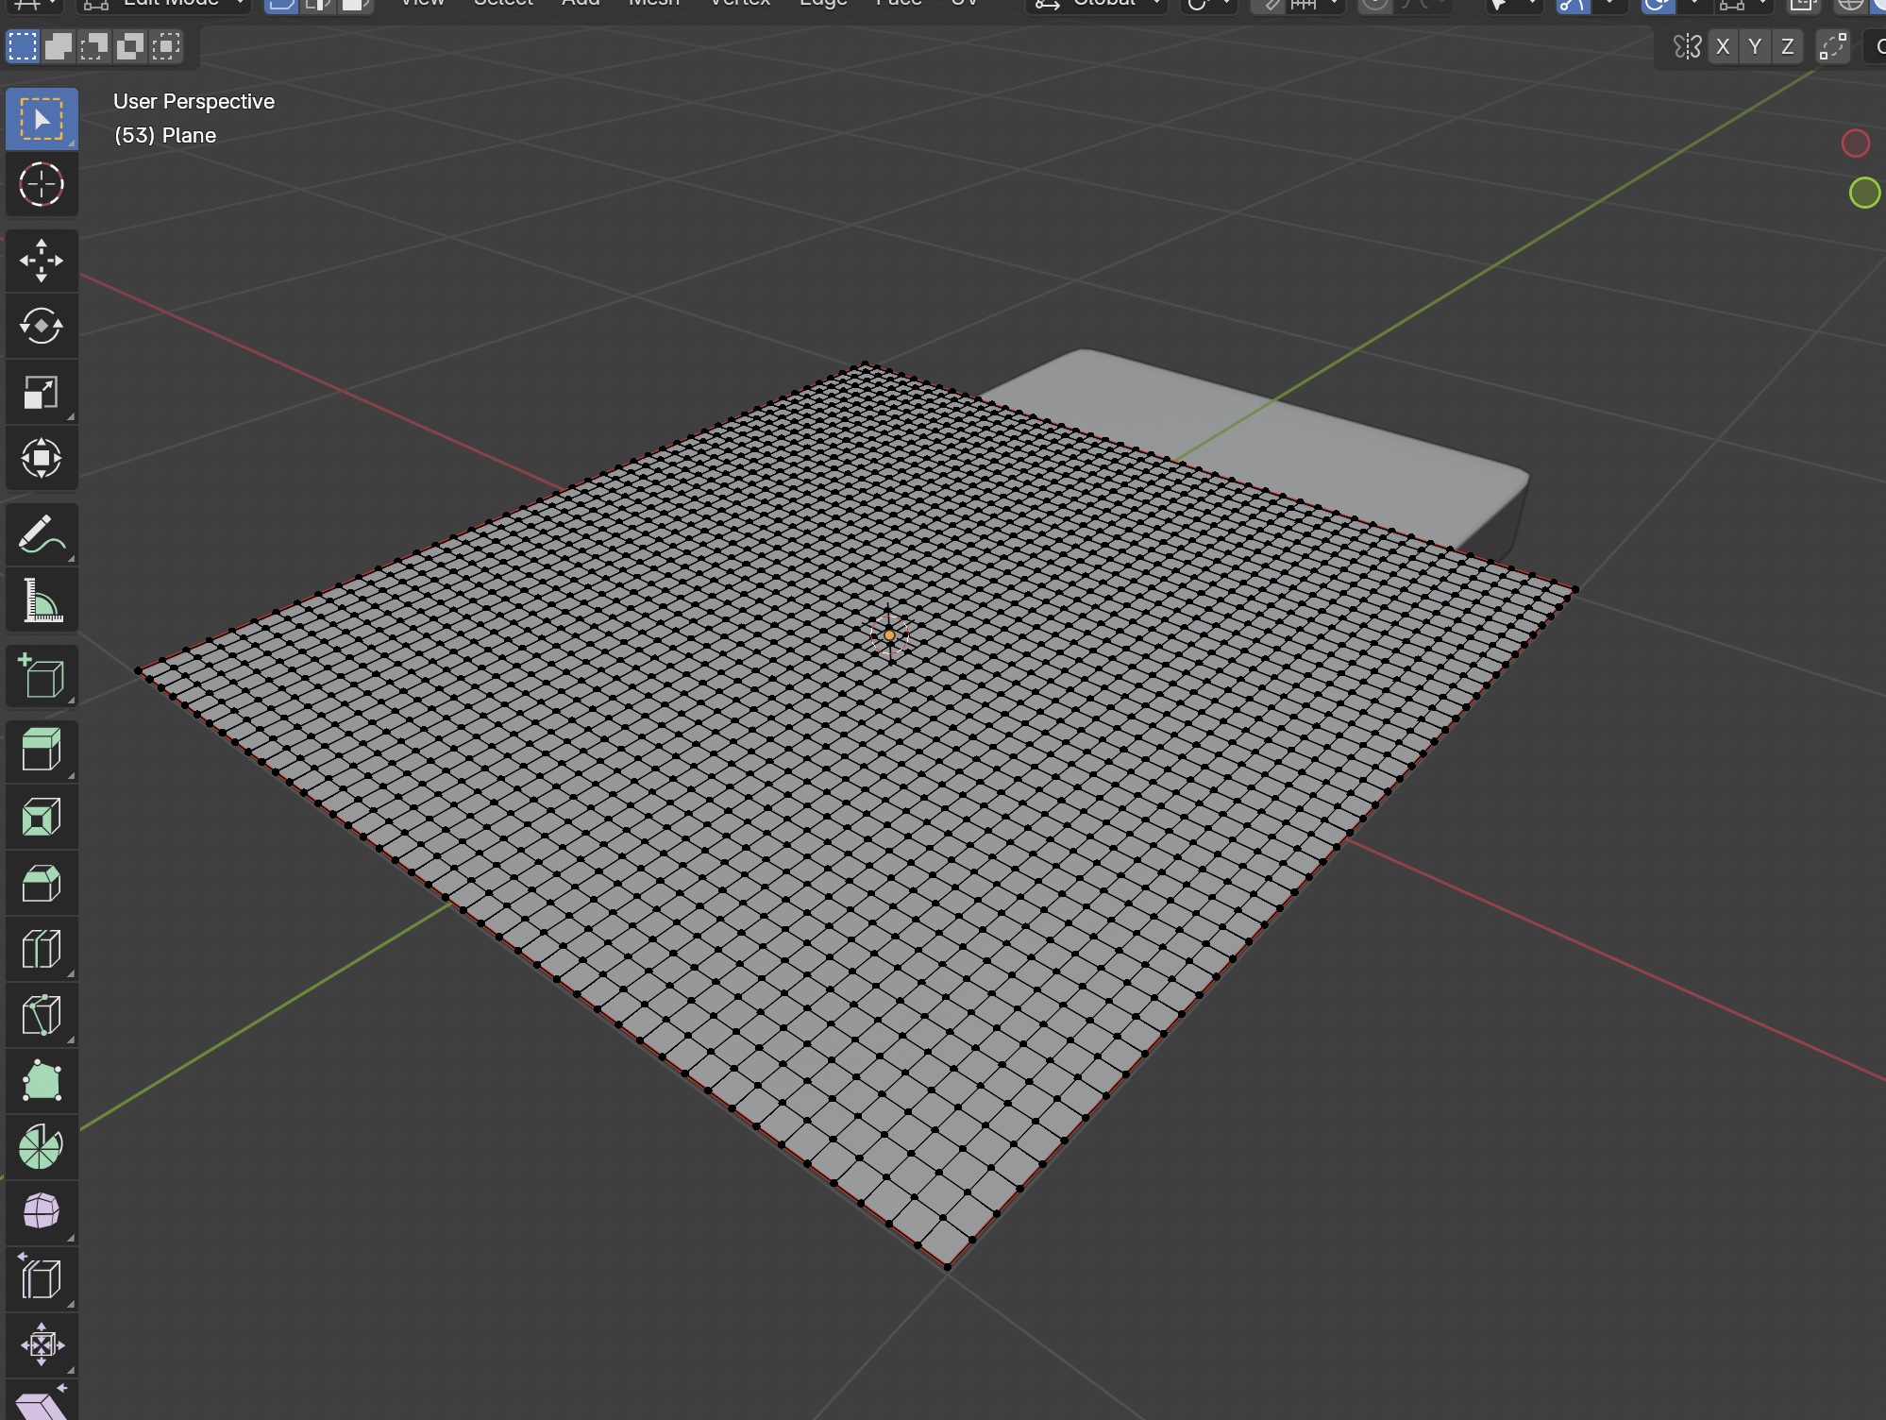Image resolution: width=1886 pixels, height=1420 pixels.
Task: Open the Mesh menu
Action: 653,3
